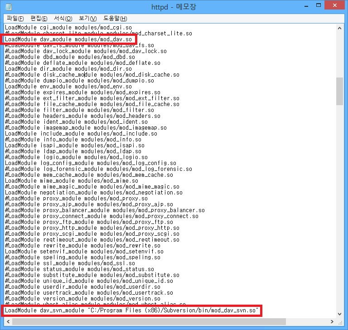Place cursor on the highlighted mod_dav.so line
The image size is (348, 330).
tap(68, 39)
